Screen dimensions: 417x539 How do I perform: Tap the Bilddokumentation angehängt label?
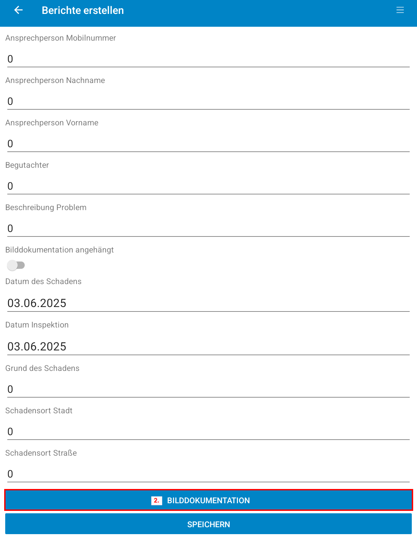[59, 250]
